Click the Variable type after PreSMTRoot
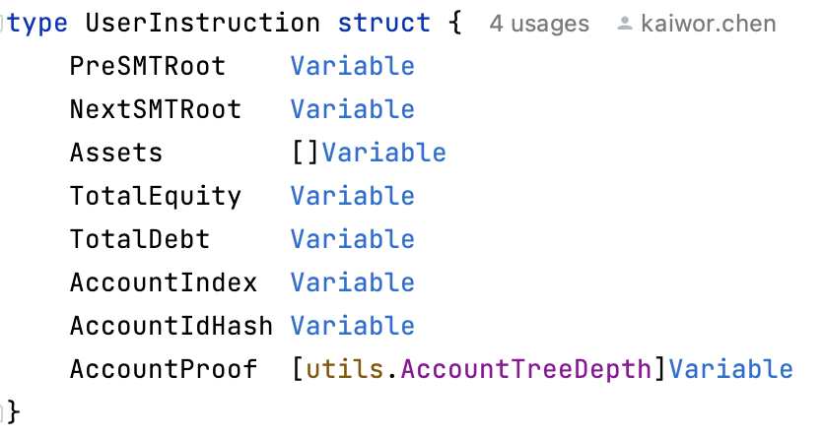 [x=353, y=67]
